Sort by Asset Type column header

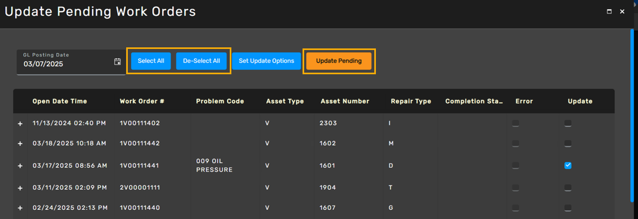285,101
